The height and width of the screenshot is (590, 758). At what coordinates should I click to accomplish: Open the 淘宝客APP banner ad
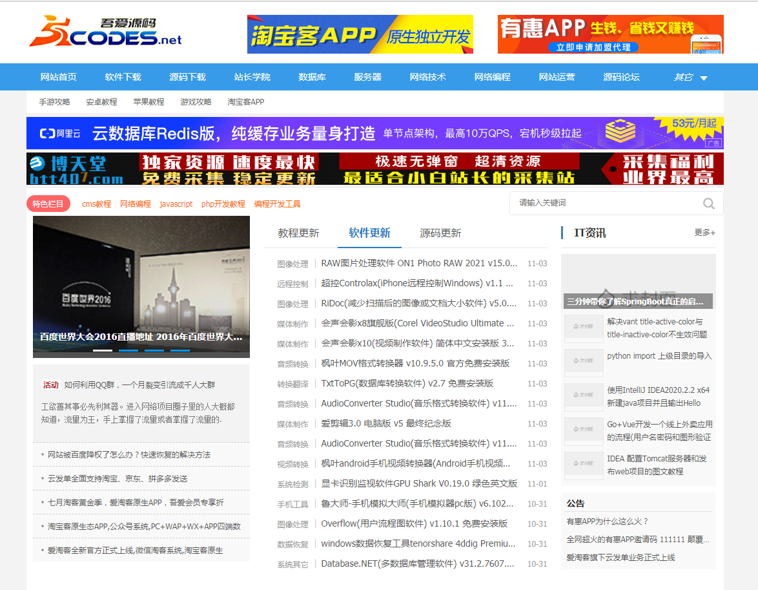pyautogui.click(x=360, y=34)
